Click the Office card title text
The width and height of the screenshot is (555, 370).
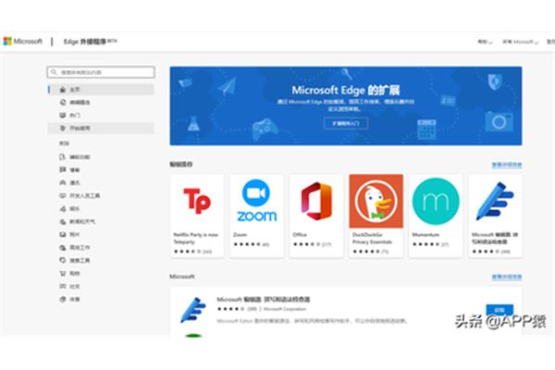(300, 234)
